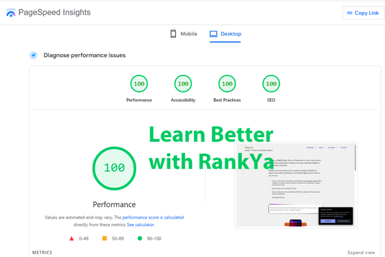Click the 50–89 legend text
This screenshot has height=257, width=385.
(x=118, y=239)
